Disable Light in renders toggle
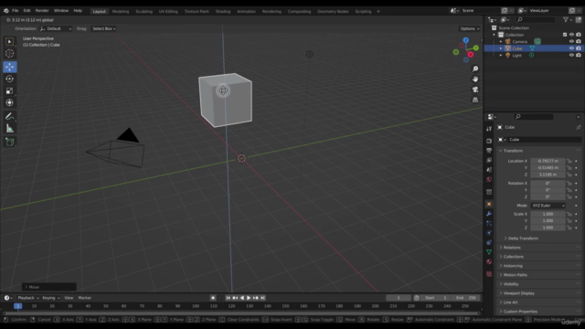Screen dimensions: 585x329 point(579,55)
